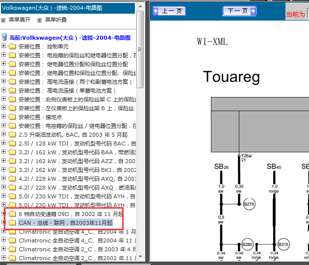Click Volkswagen(大众)-途锐-2004-电路图 header title
The height and width of the screenshot is (265, 309).
52,8
